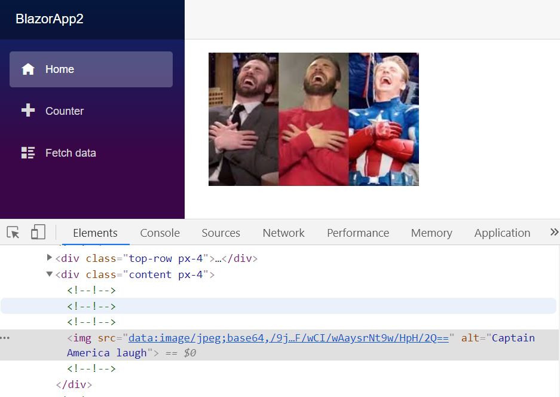Activate the inspect element picker icon

click(13, 233)
